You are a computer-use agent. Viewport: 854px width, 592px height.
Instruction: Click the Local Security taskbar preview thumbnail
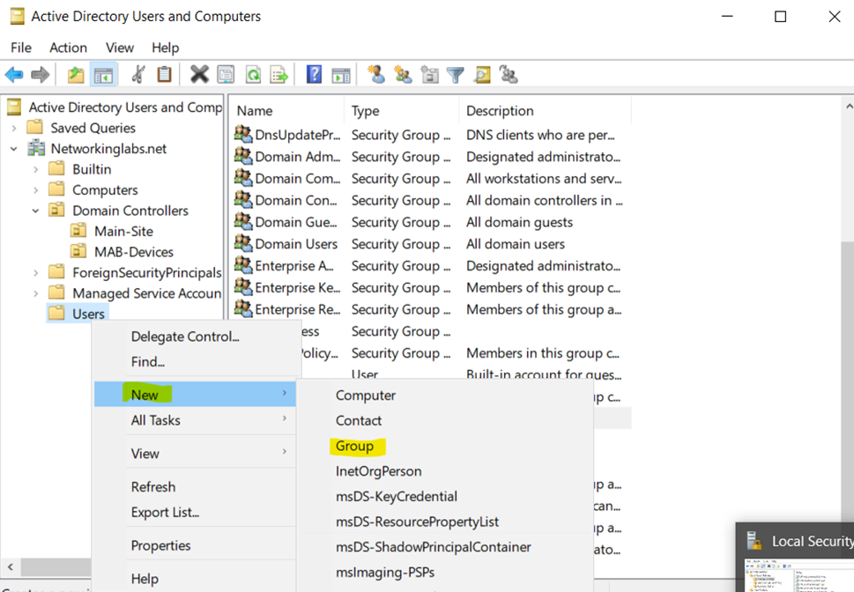coord(798,576)
